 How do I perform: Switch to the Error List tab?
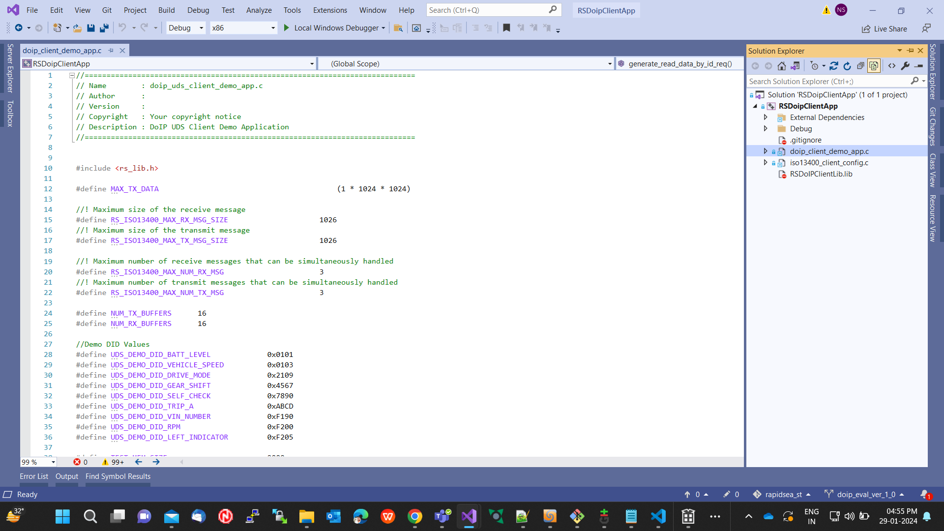[x=34, y=476]
